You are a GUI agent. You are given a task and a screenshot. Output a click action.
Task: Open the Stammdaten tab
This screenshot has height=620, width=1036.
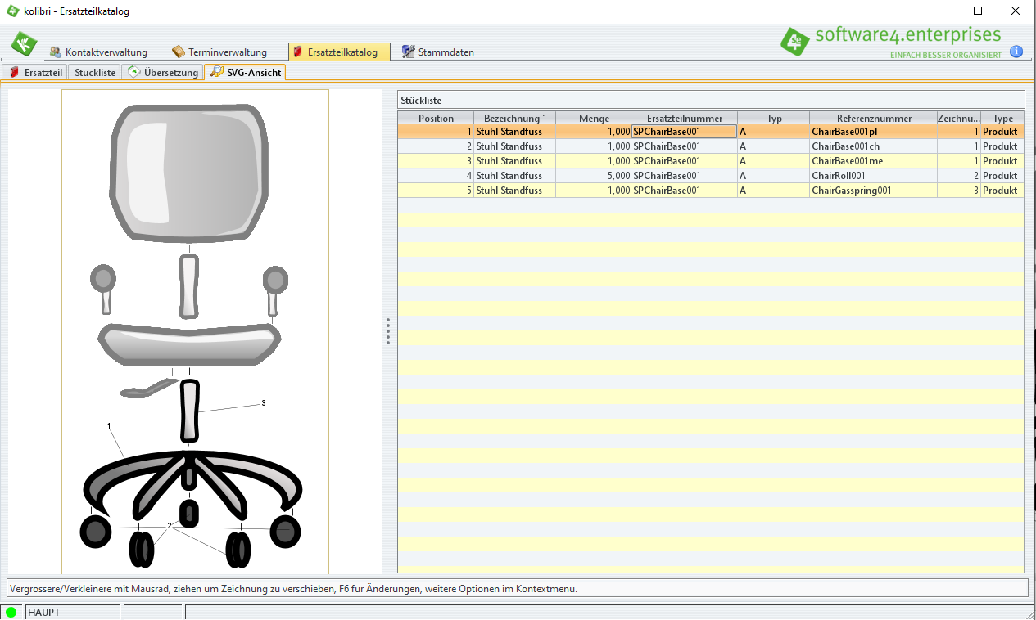click(x=437, y=52)
